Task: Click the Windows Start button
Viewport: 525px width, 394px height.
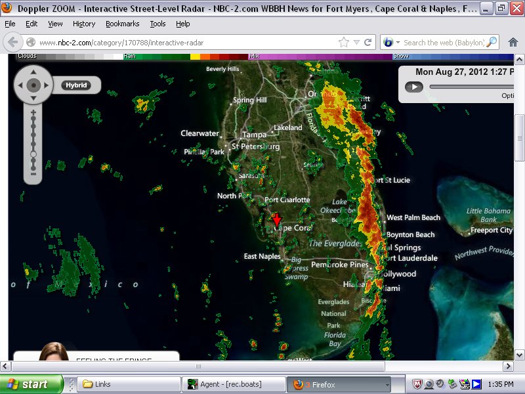Action: [x=31, y=384]
